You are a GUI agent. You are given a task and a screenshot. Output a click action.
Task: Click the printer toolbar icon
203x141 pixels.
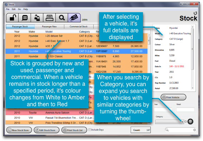click(49, 18)
